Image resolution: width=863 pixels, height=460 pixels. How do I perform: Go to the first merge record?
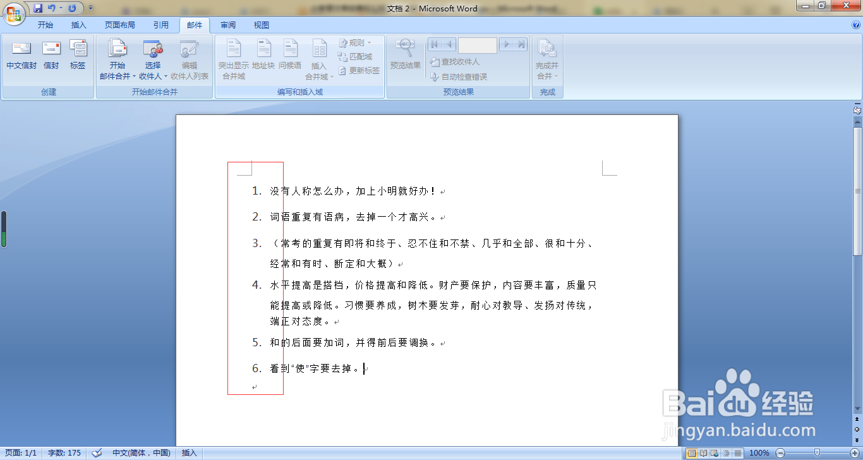point(435,44)
